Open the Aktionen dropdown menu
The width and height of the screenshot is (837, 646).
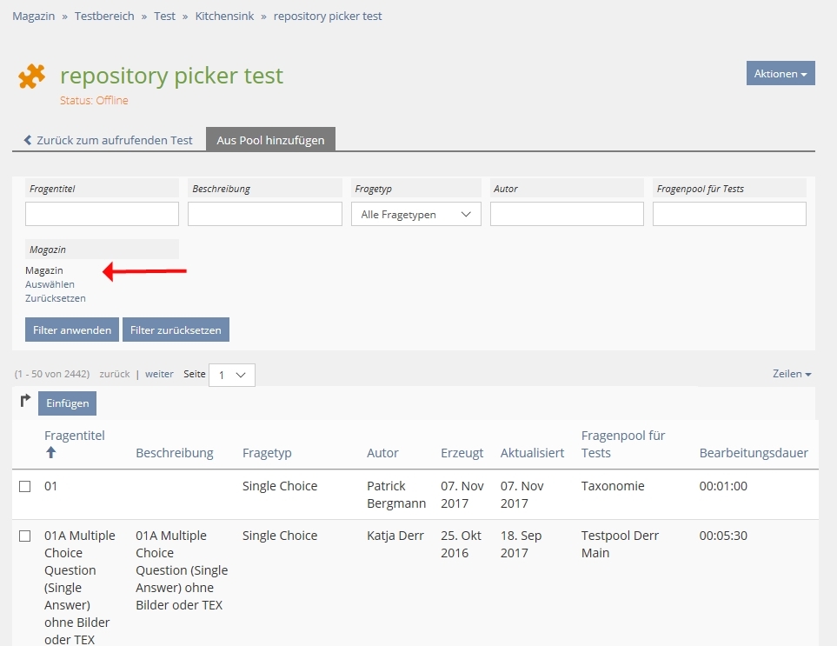780,74
